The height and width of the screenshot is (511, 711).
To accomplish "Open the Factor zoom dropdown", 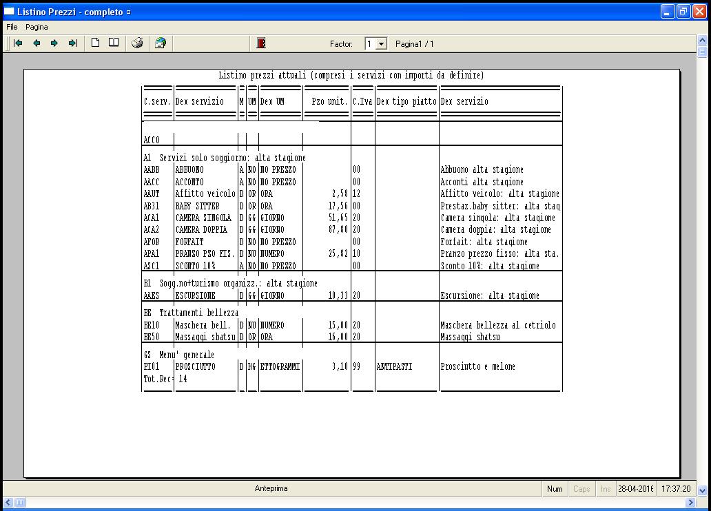I will pos(382,44).
